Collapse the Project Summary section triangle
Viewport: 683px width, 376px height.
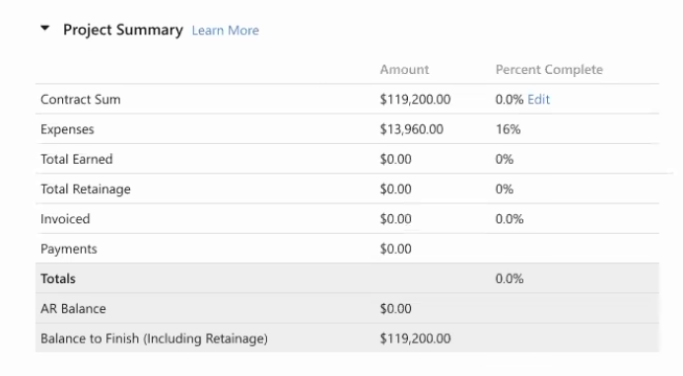45,29
